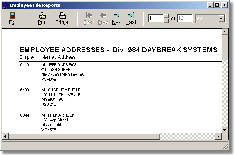Image resolution: width=235 pixels, height=156 pixels.
Task: Click the address 12511 11 TH AVENUE
Action: coord(61,95)
